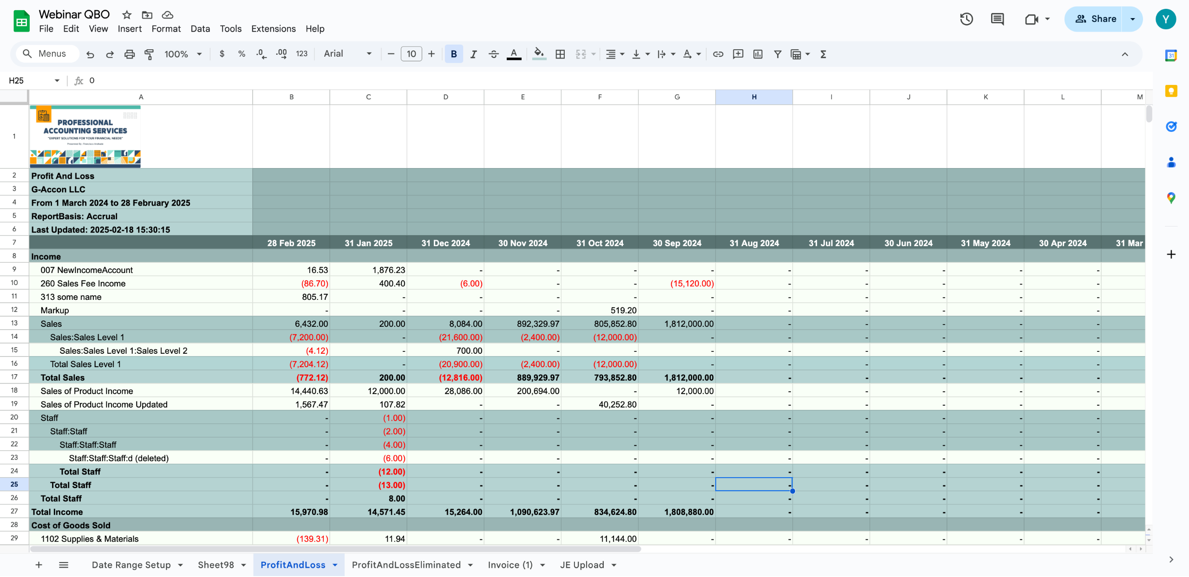Open the Extensions menu
This screenshot has width=1189, height=577.
pos(273,29)
